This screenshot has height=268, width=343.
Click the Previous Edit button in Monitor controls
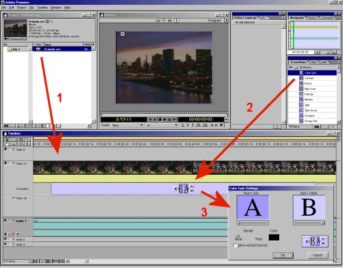212,125
